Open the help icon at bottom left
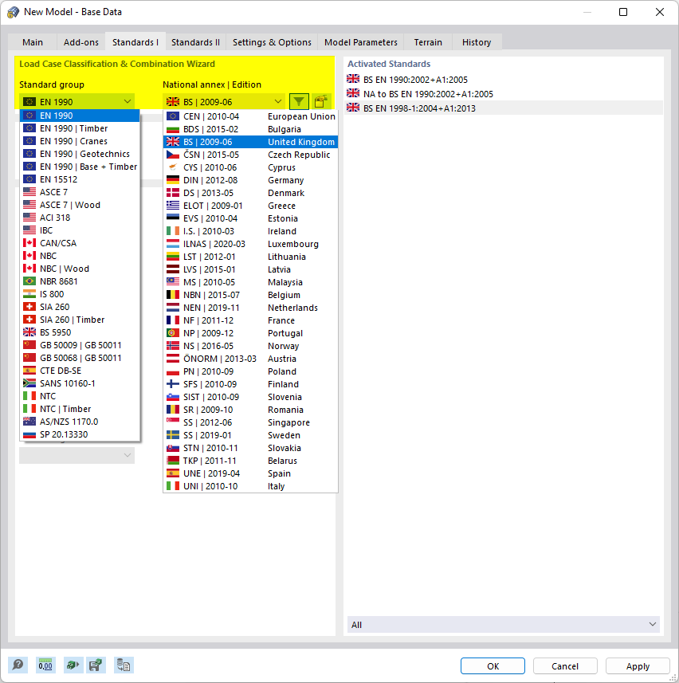 18,665
